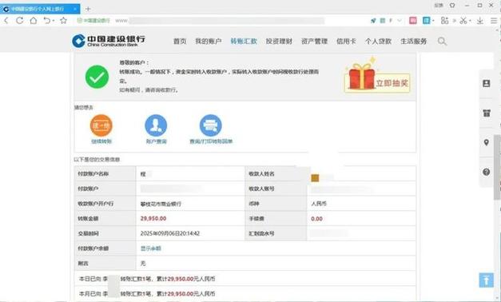Screen dimensions: 501x302
Task: Click the 交易时间 label cell
Action: [x=105, y=233]
